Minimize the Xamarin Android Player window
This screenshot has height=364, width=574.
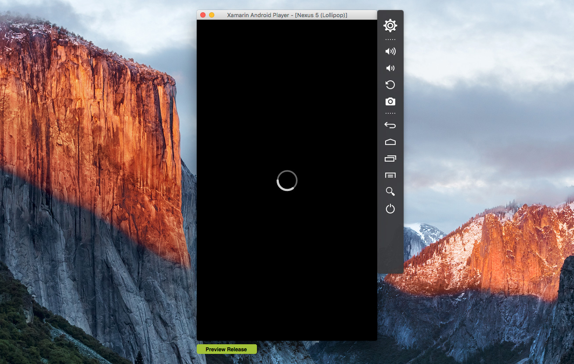click(212, 15)
